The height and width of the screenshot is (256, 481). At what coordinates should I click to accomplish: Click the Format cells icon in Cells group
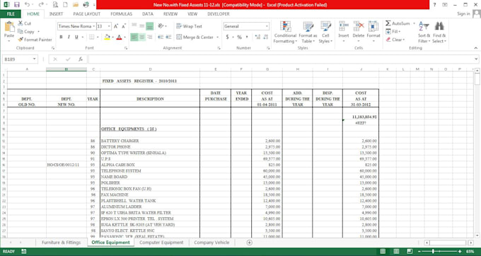click(373, 27)
